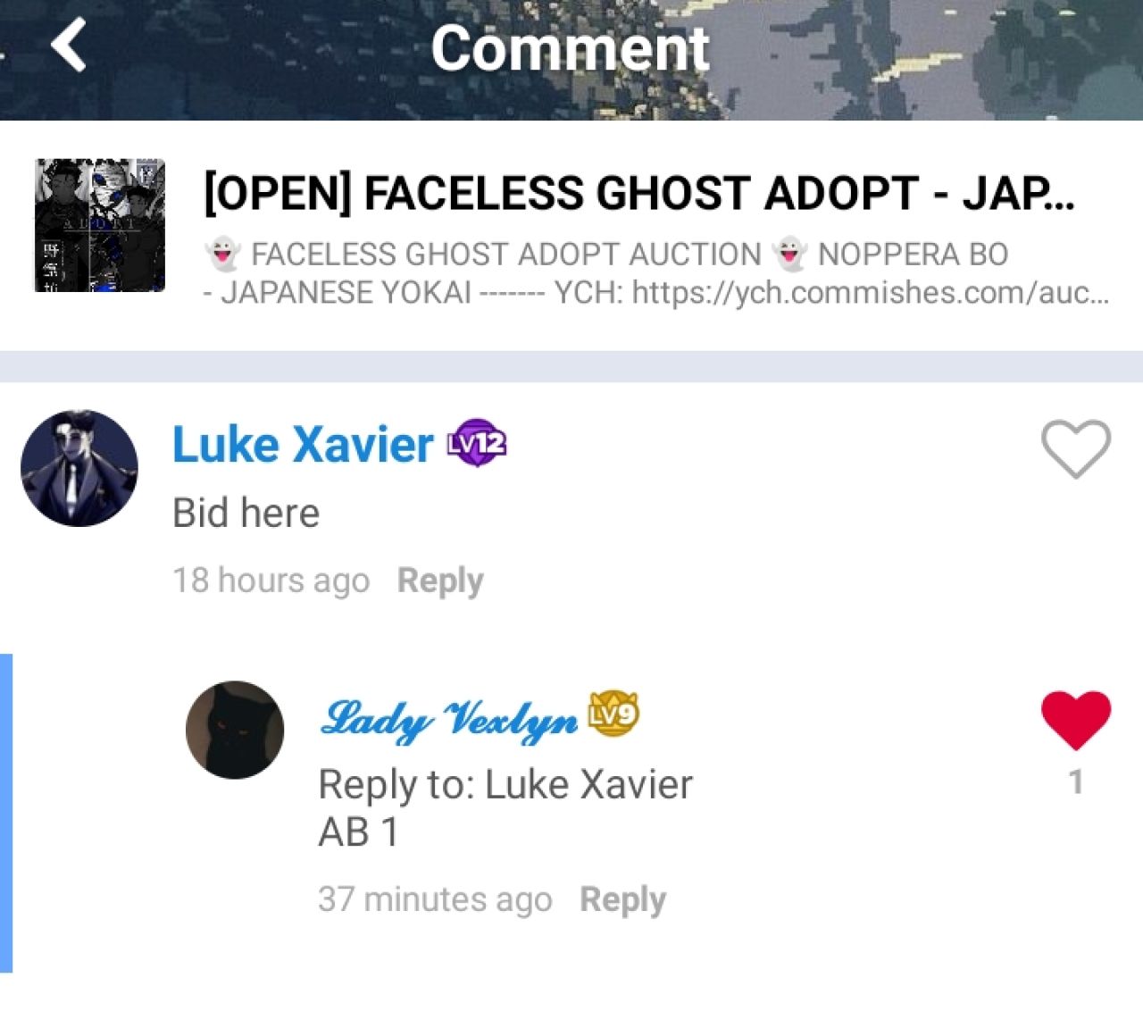Go back using the left arrow
Viewport: 1143px width, 1011px height.
tap(70, 45)
